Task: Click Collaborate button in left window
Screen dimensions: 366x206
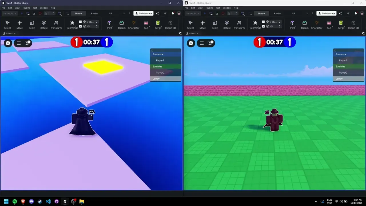Action: [x=144, y=13]
